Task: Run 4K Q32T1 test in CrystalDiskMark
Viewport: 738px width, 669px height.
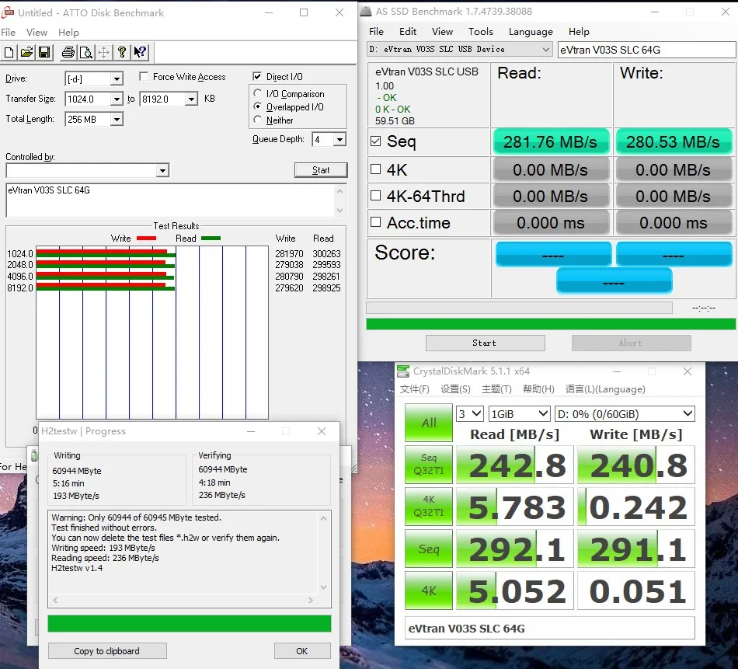Action: [x=429, y=506]
